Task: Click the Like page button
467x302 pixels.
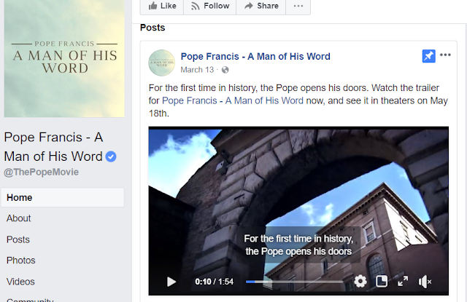Action: click(162, 6)
